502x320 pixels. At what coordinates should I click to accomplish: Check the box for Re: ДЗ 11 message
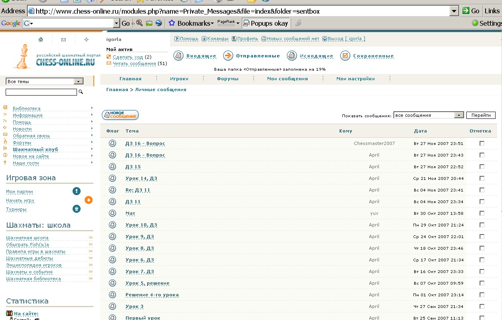[482, 190]
